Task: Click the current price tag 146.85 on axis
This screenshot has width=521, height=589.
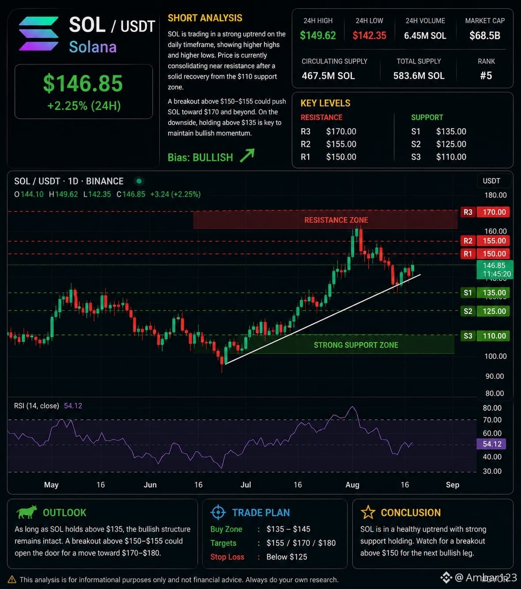Action: [x=494, y=270]
